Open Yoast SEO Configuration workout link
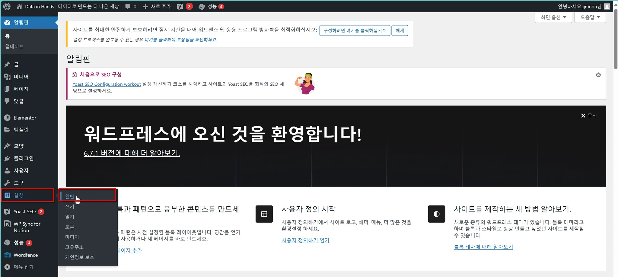 [x=107, y=84]
